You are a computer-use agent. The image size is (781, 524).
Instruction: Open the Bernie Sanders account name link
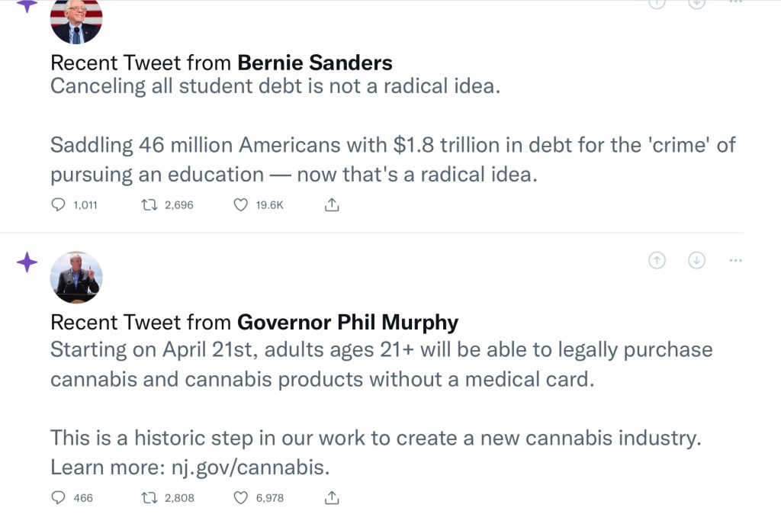point(315,63)
